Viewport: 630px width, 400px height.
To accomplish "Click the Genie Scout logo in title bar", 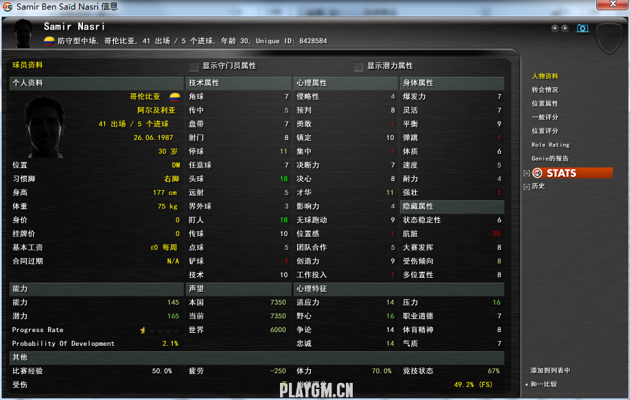I will [8, 6].
